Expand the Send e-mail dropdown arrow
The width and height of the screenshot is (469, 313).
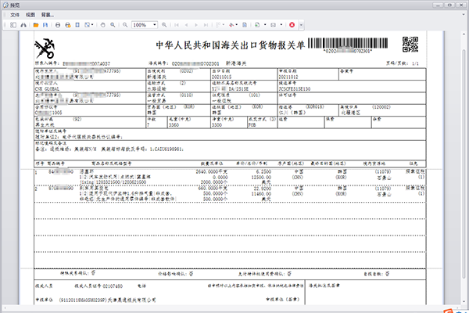[281, 25]
